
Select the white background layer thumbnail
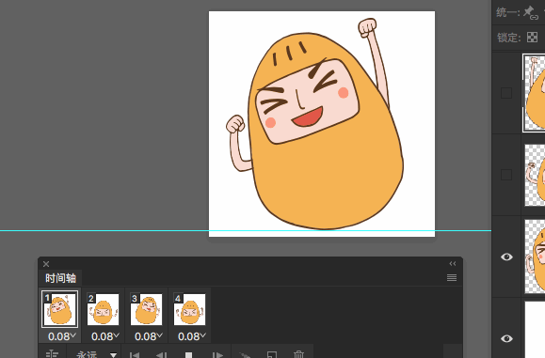(x=535, y=330)
